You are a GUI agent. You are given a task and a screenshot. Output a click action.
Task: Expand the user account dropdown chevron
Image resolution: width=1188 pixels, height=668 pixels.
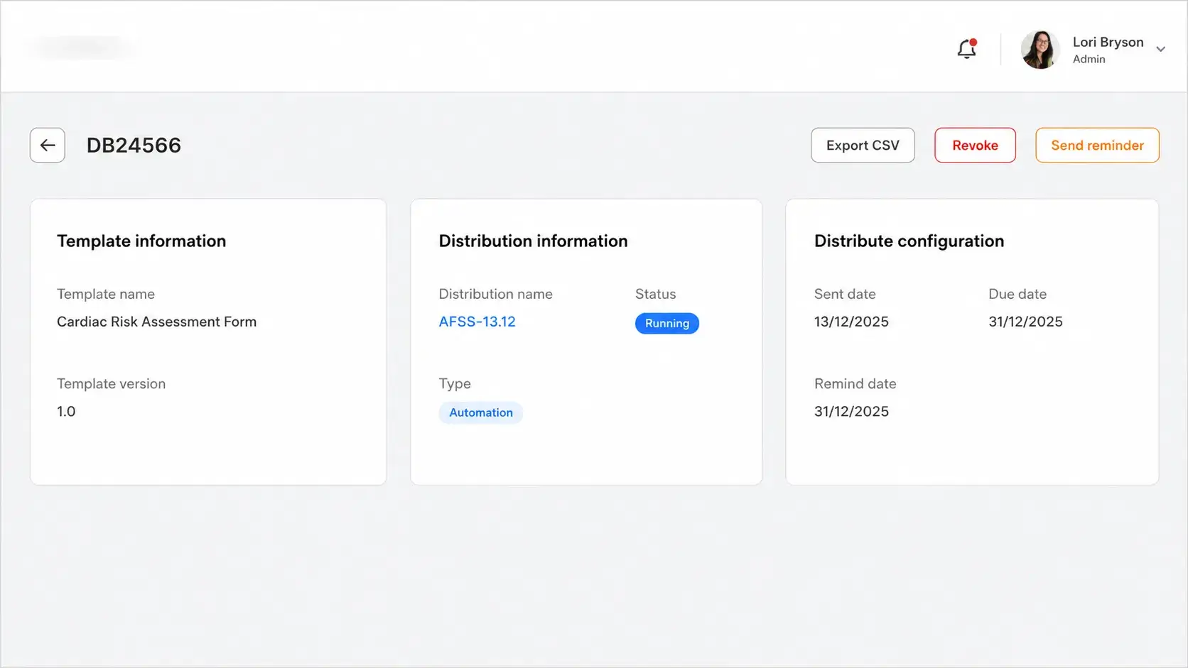1160,50
